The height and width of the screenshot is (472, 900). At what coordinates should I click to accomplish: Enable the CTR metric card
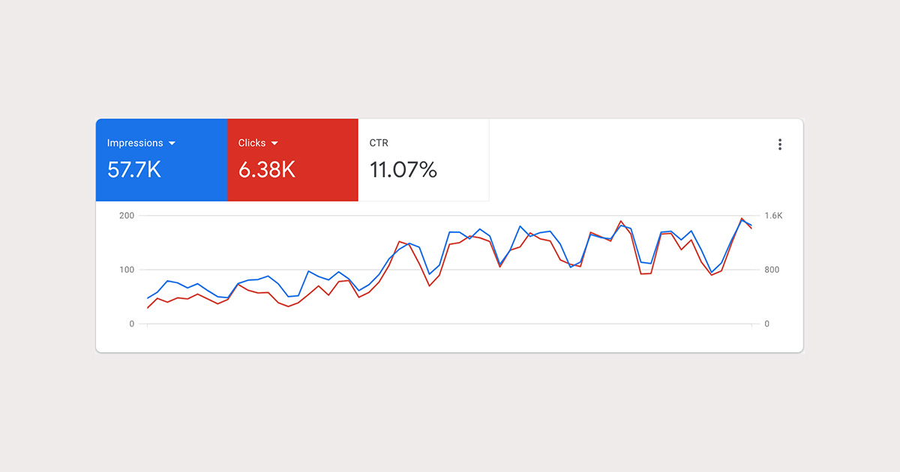[424, 160]
